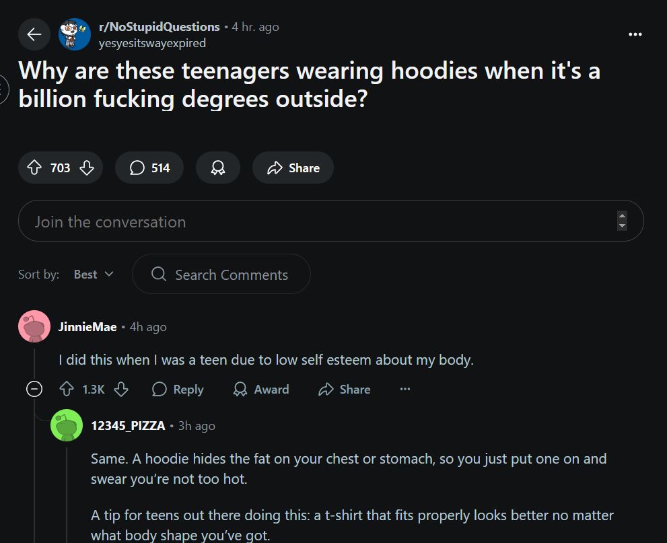Open the post options three-dot menu

point(635,34)
